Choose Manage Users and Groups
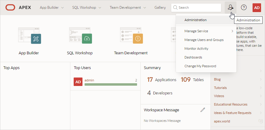This screenshot has width=265, height=130. tap(204, 40)
